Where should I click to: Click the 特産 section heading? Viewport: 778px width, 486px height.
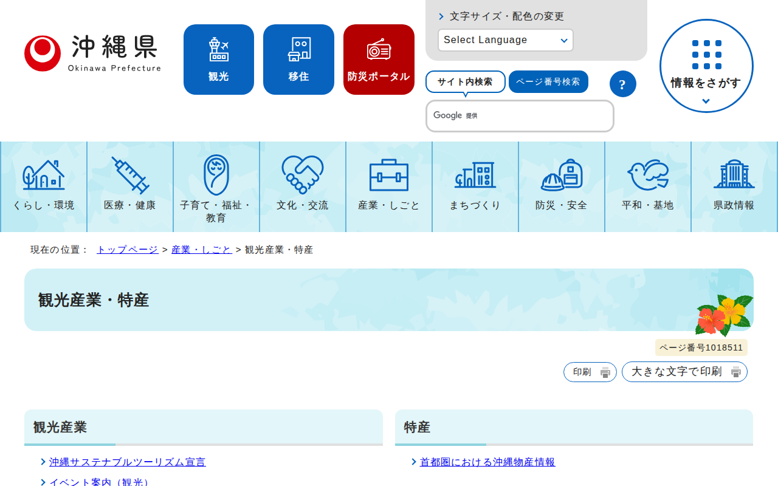(x=418, y=427)
